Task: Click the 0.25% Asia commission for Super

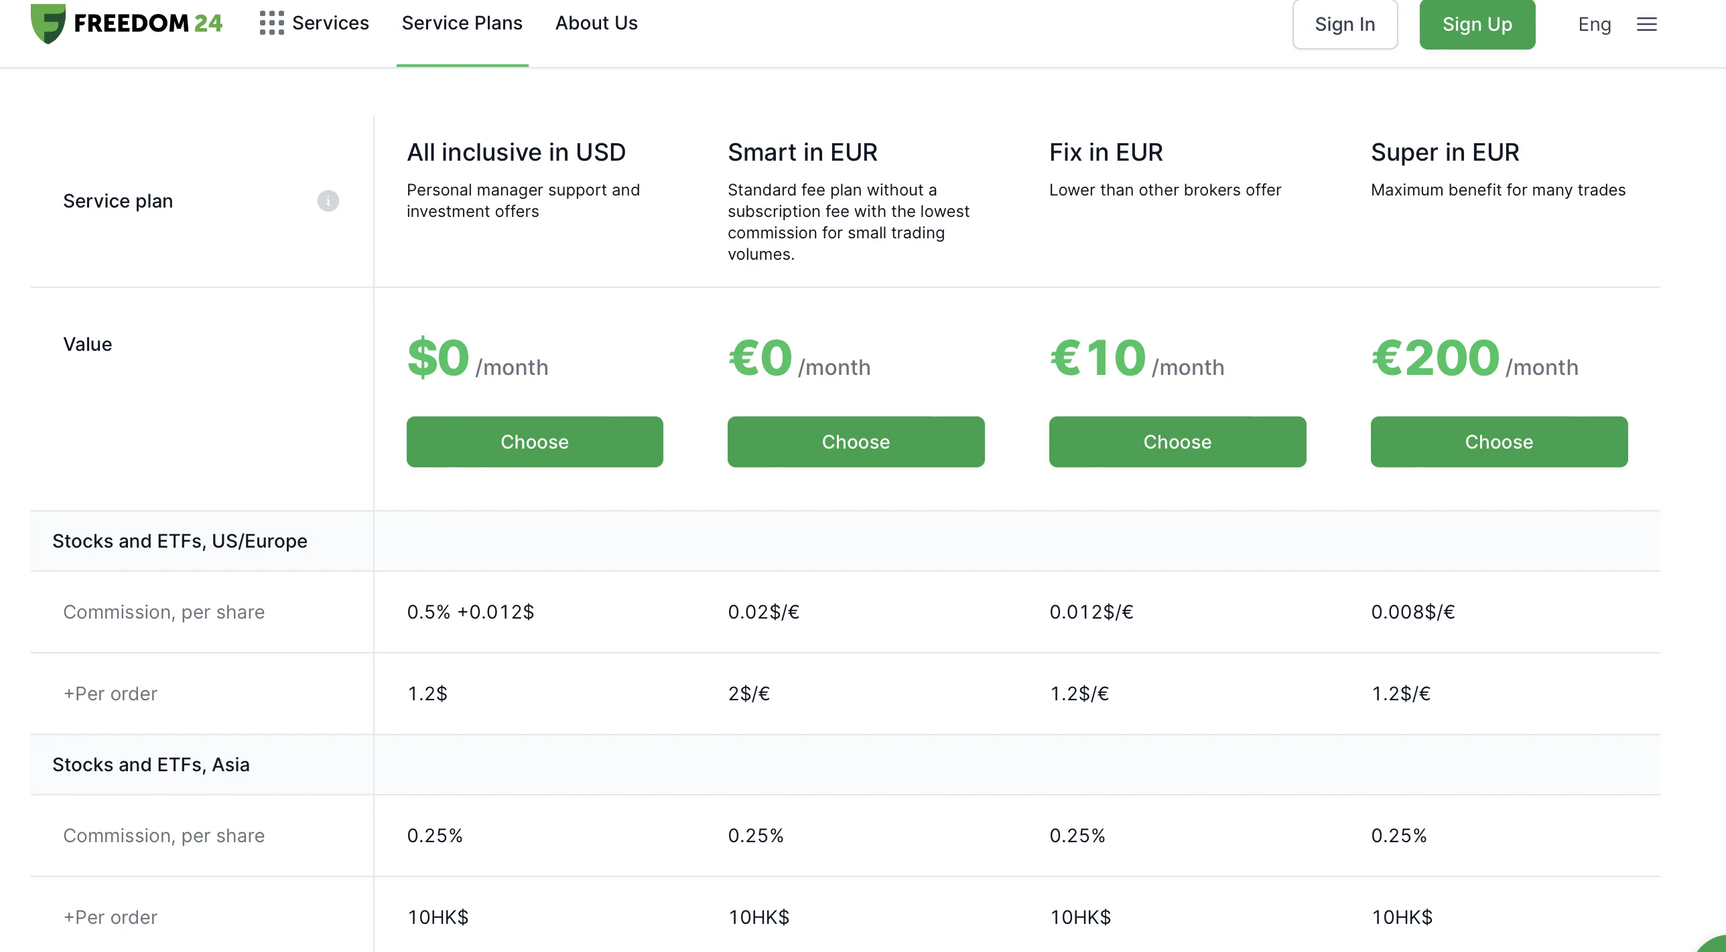Action: (1399, 836)
